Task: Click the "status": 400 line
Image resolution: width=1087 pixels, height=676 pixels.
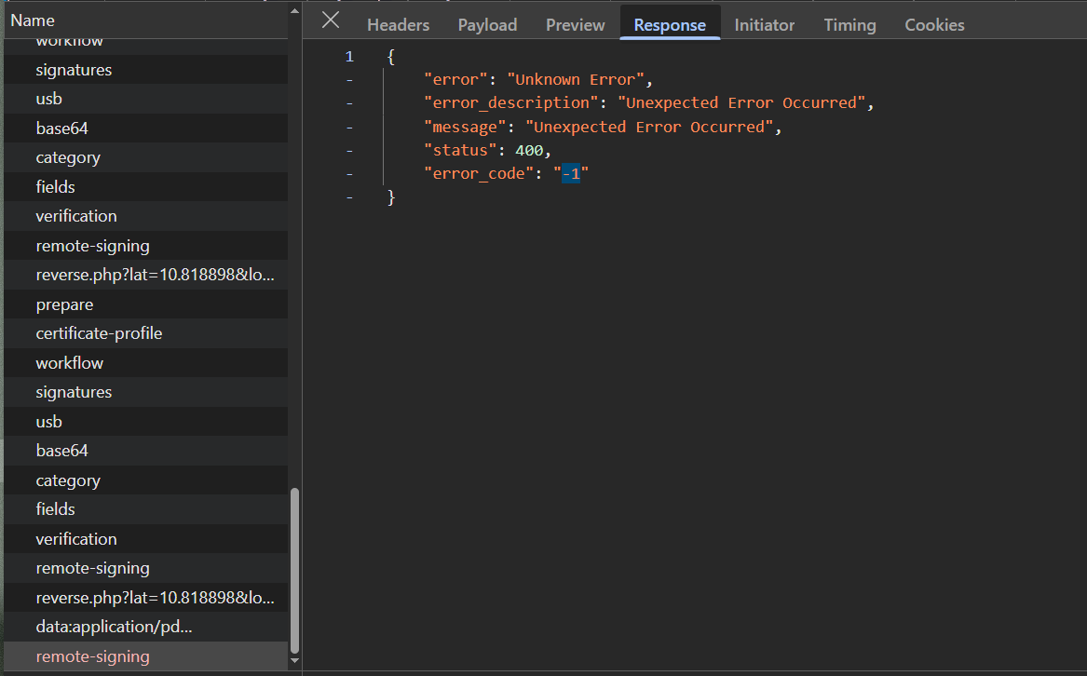Action: 487,151
